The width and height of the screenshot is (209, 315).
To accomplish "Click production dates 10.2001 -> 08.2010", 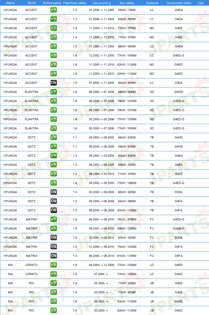I will (x=102, y=238).
